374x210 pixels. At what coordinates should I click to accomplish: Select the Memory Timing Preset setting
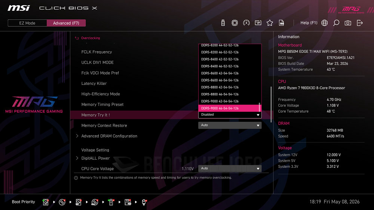102,104
